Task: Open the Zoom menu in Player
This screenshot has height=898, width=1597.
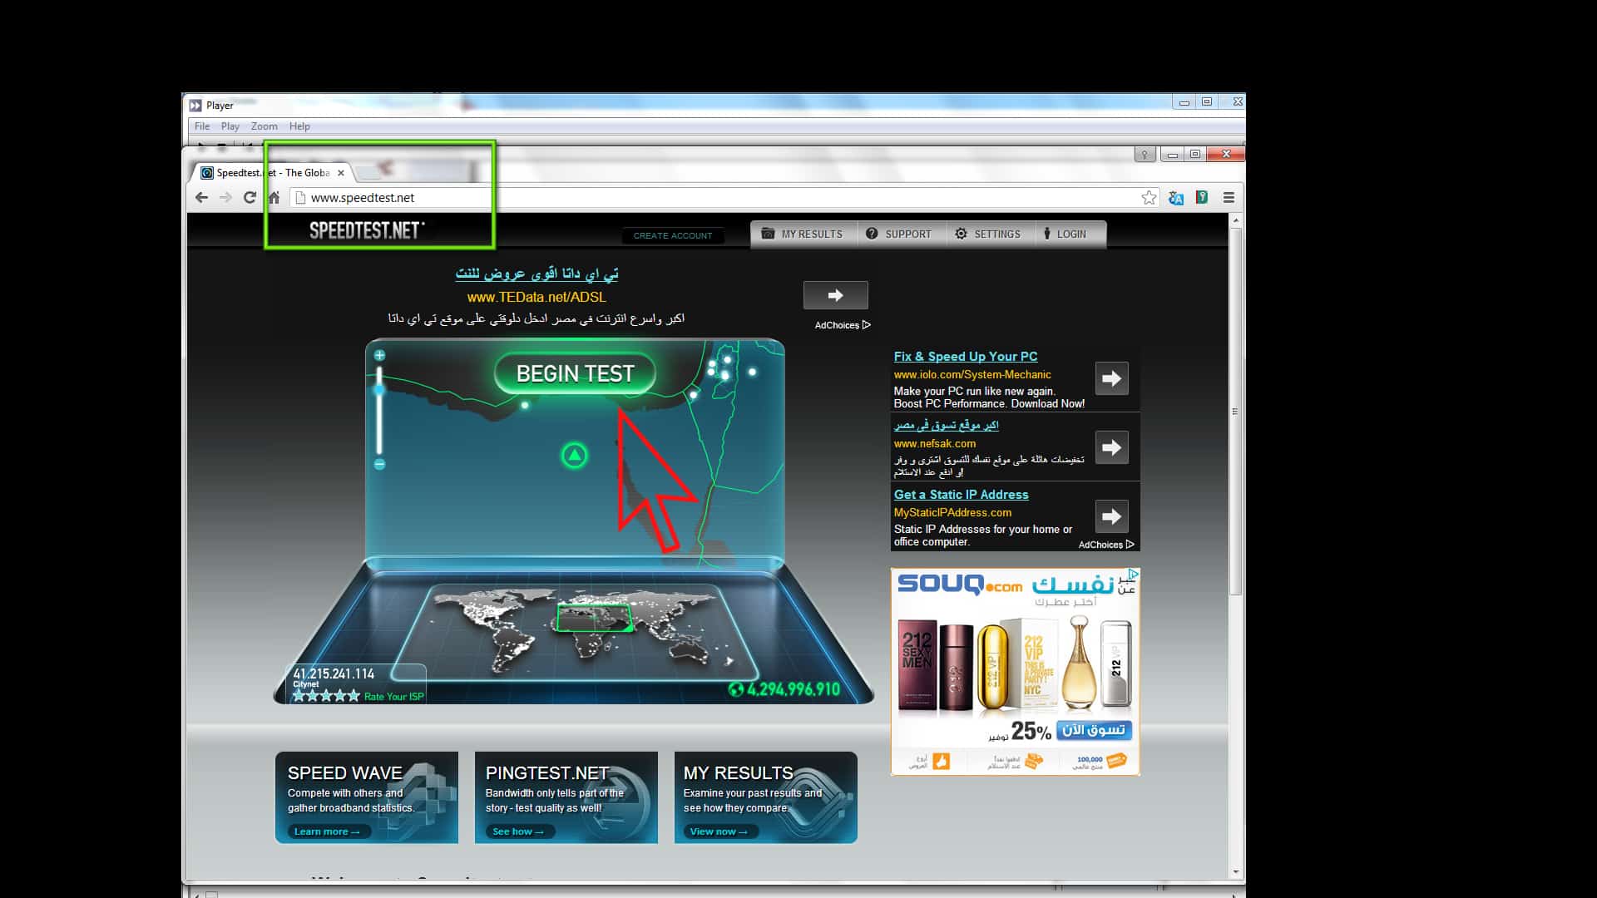Action: (x=265, y=126)
